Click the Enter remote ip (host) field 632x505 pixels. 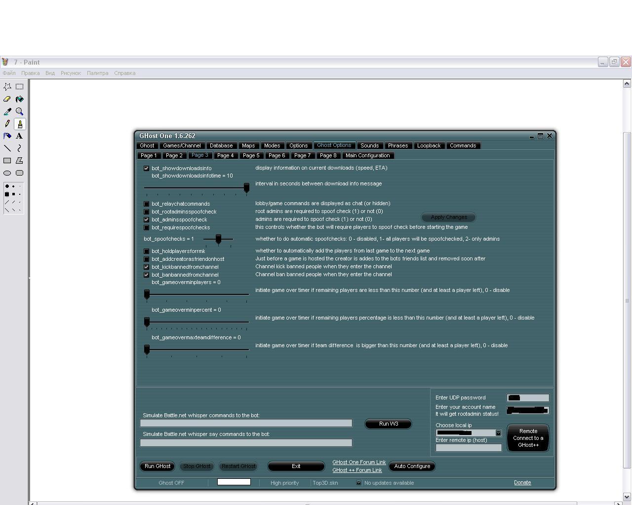[x=469, y=447]
